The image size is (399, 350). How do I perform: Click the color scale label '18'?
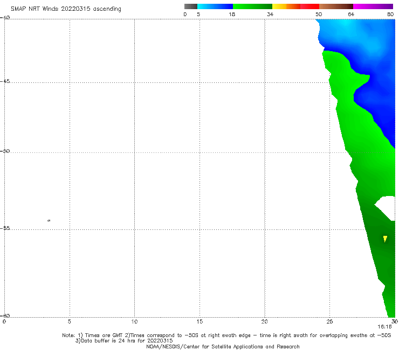pos(232,15)
